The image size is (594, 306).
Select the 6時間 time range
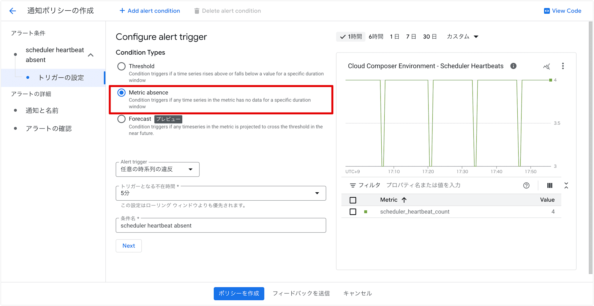click(376, 37)
